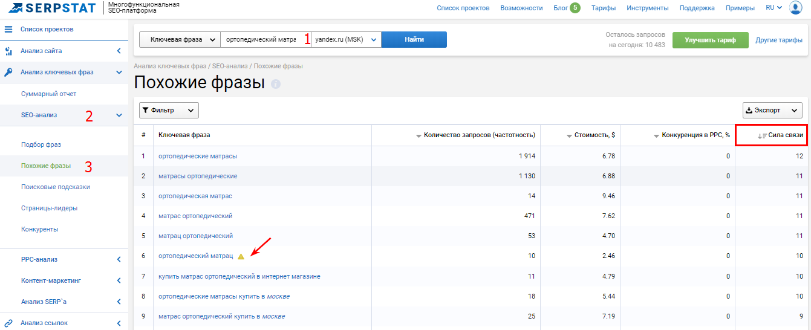Open the Фильтр dropdown
Viewport: 811px width, 330px height.
tap(169, 110)
